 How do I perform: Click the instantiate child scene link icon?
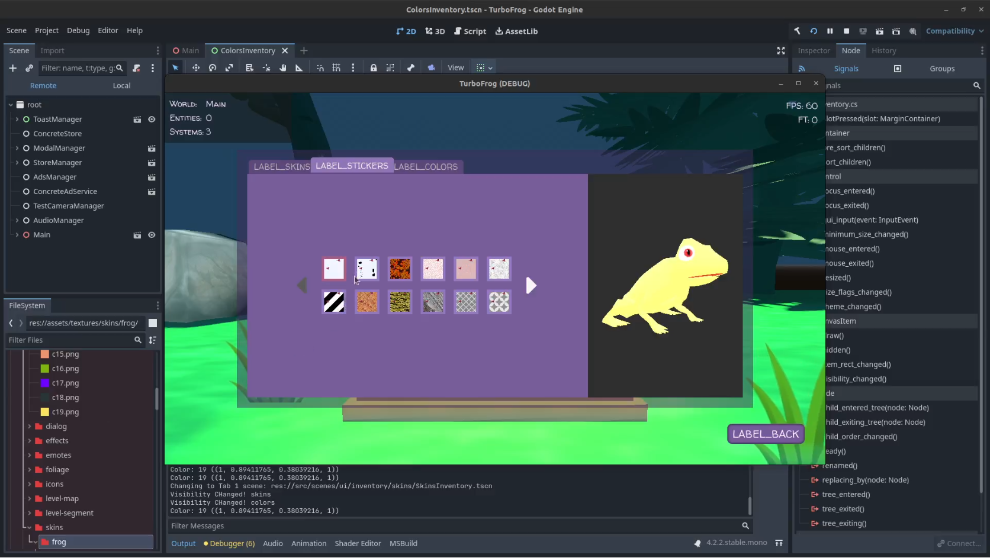[x=29, y=68]
